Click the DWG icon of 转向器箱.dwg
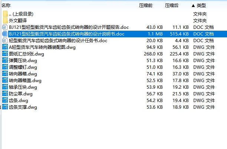Screen dimensions: 227x149 [5, 74]
